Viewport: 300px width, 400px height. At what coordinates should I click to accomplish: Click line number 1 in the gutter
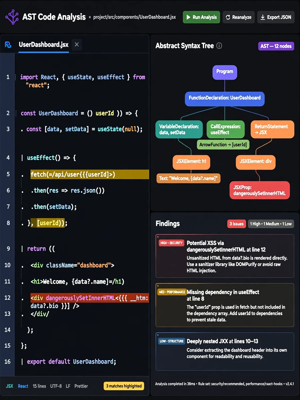tap(8, 77)
